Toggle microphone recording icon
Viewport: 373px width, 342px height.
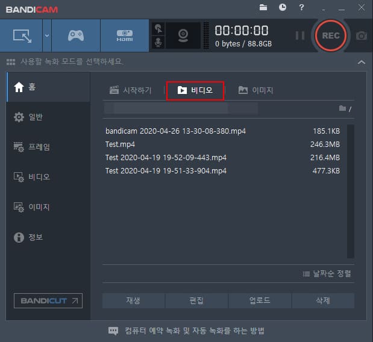pyautogui.click(x=158, y=42)
